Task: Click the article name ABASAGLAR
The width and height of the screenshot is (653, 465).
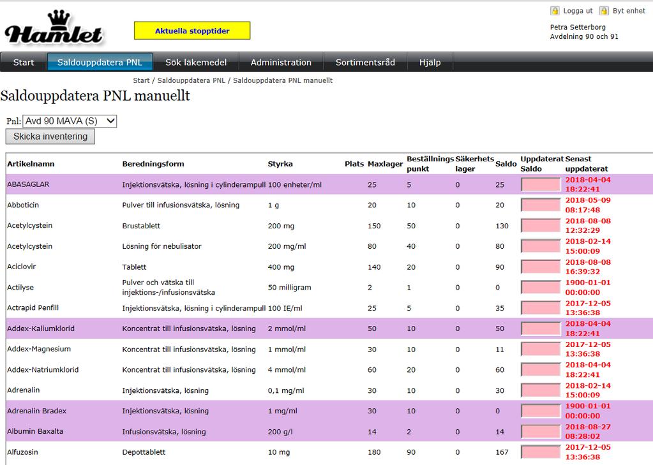Action: [x=28, y=184]
